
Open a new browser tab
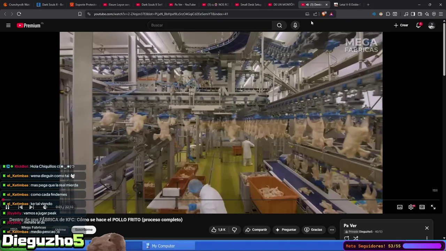click(368, 5)
